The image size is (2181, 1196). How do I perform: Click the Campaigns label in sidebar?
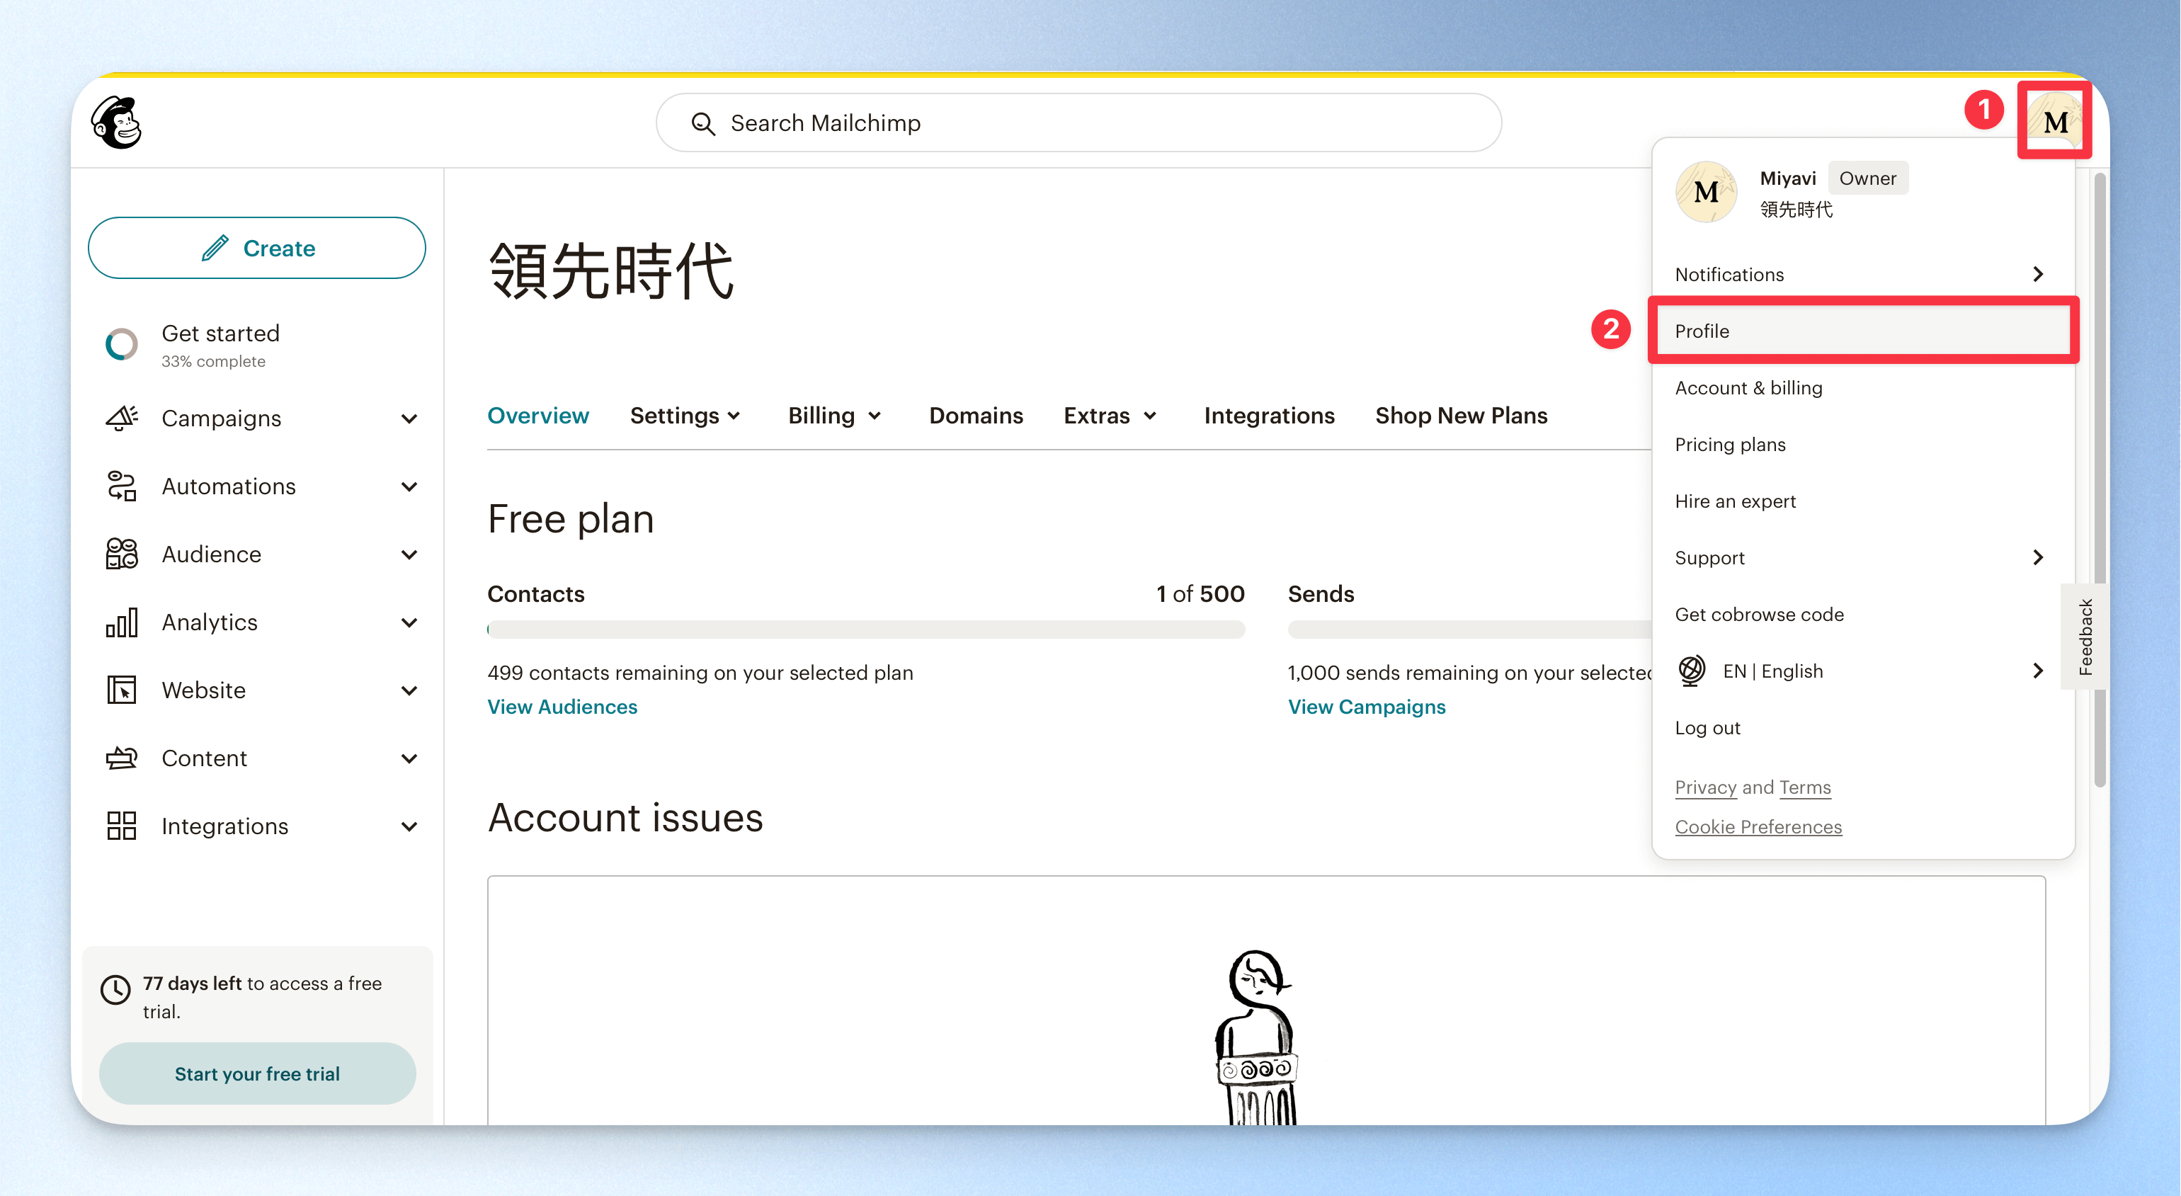pyautogui.click(x=221, y=419)
